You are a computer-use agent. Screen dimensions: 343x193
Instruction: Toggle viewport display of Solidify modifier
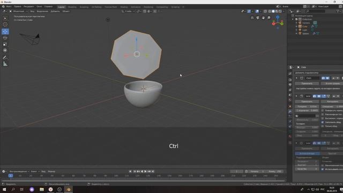point(319,96)
